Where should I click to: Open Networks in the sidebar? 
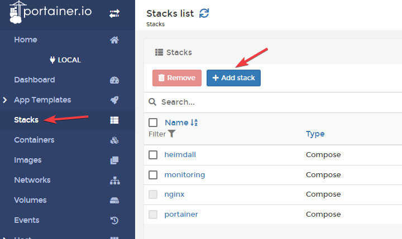pyautogui.click(x=32, y=180)
